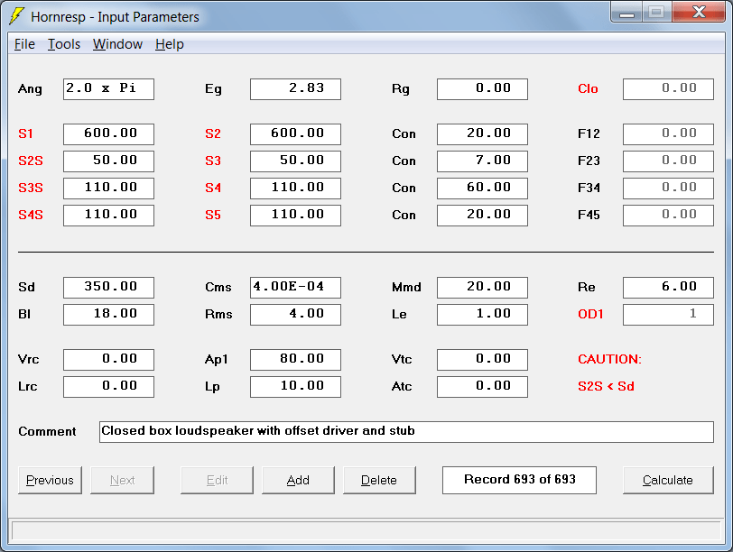733x552 pixels.
Task: Open the Tools menu
Action: 64,44
